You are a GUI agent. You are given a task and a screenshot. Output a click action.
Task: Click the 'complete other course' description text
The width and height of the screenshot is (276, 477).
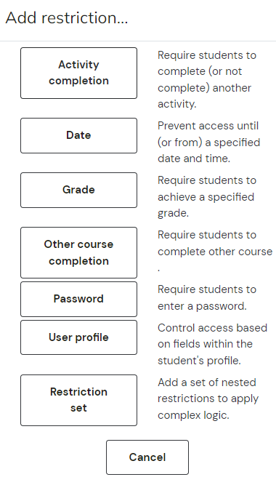click(x=215, y=252)
